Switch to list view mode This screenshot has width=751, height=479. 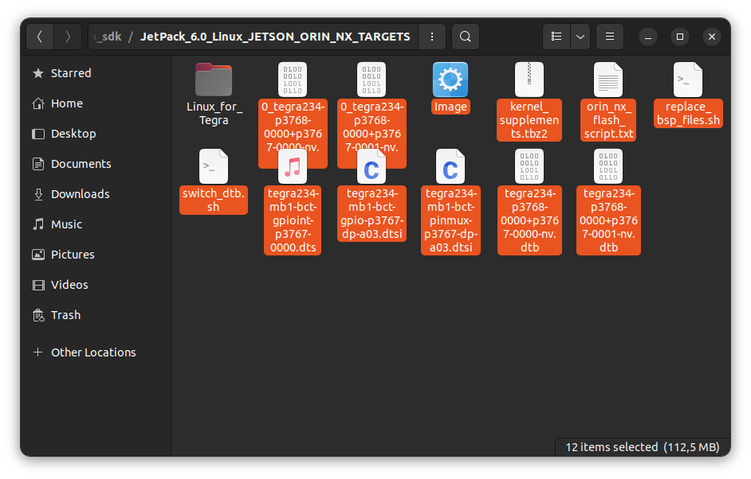556,37
